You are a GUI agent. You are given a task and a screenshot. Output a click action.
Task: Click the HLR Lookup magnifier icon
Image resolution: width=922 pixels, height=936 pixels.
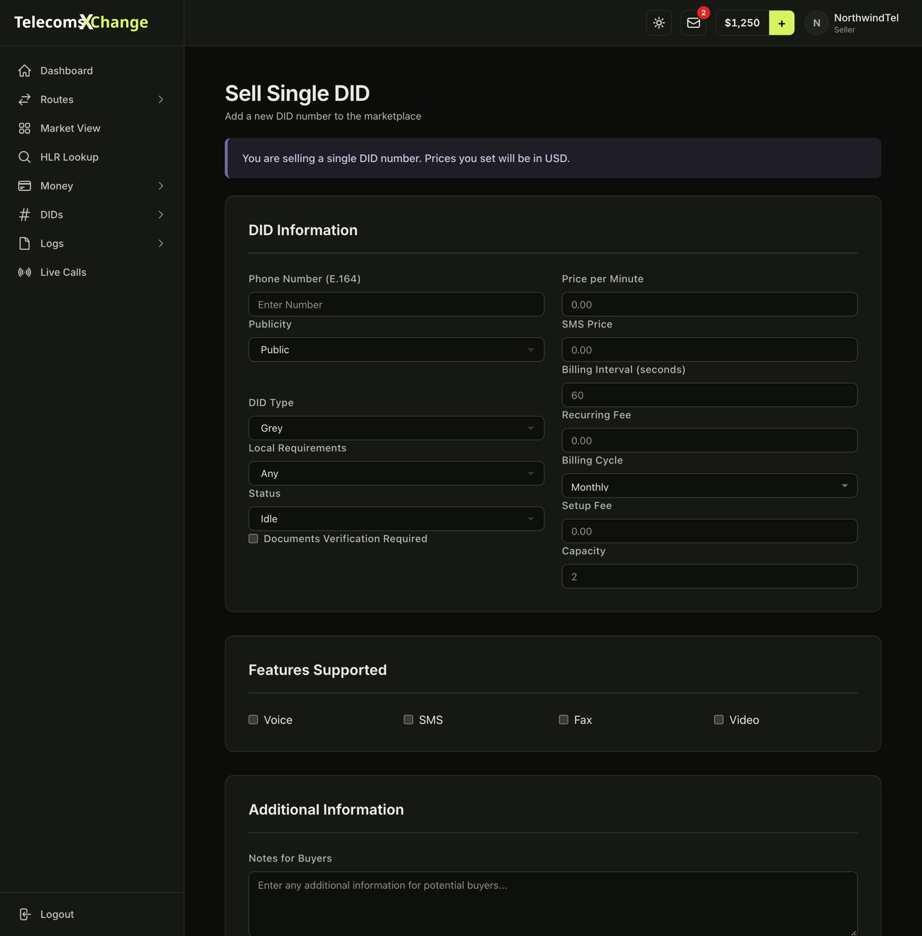point(24,157)
